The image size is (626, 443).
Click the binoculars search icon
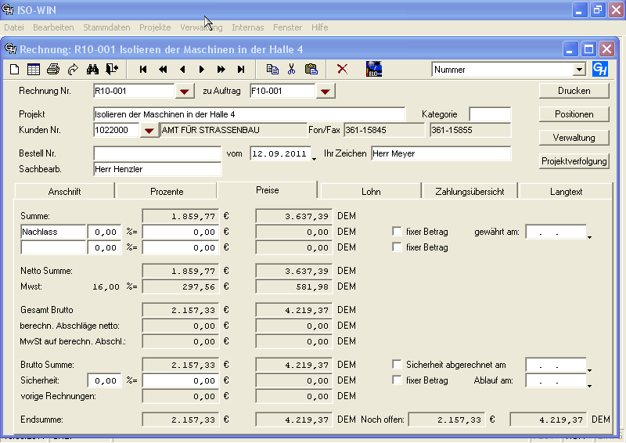tap(92, 69)
